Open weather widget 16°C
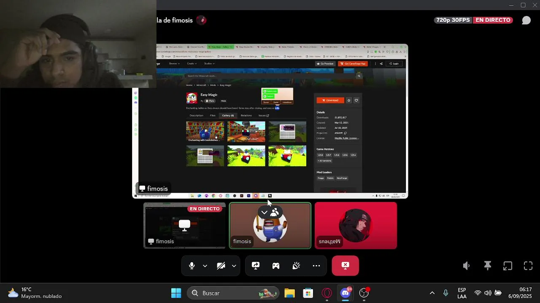The image size is (540, 303). point(35,293)
